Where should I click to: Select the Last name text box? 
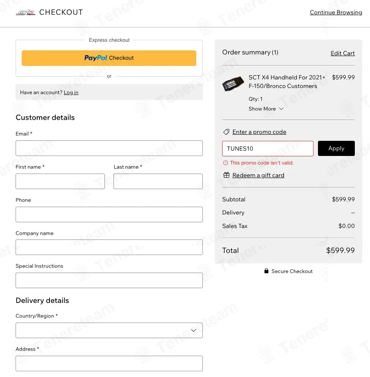click(x=158, y=181)
